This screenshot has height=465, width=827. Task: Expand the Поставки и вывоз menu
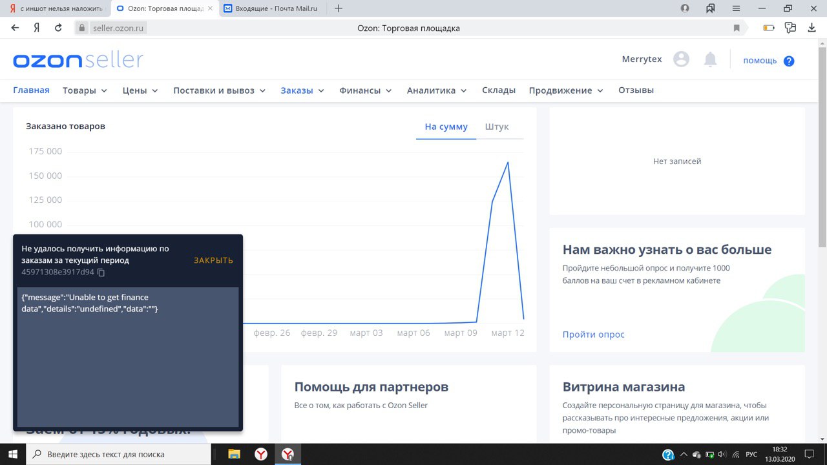[x=219, y=90]
